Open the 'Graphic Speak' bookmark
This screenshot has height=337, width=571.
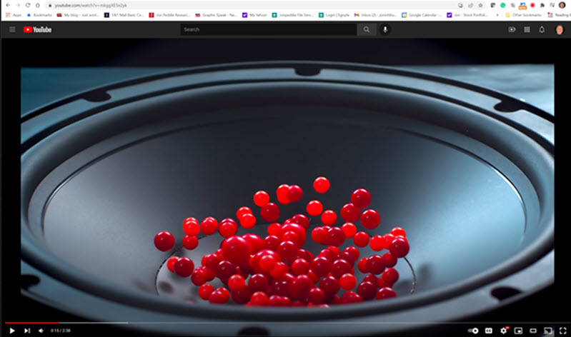(216, 15)
